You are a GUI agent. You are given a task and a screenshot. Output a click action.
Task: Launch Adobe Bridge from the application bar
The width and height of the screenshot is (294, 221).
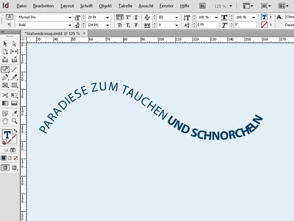tap(202, 6)
